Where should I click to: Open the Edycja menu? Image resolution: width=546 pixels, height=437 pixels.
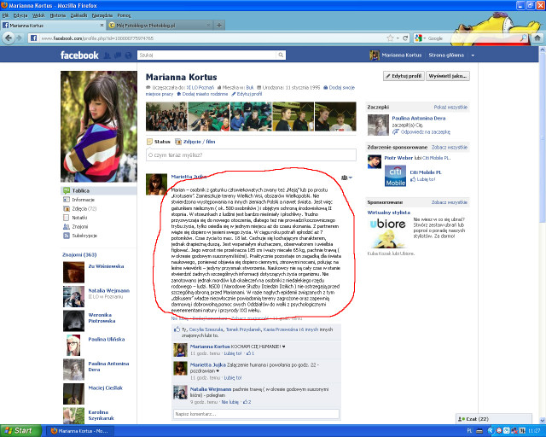pyautogui.click(x=20, y=15)
